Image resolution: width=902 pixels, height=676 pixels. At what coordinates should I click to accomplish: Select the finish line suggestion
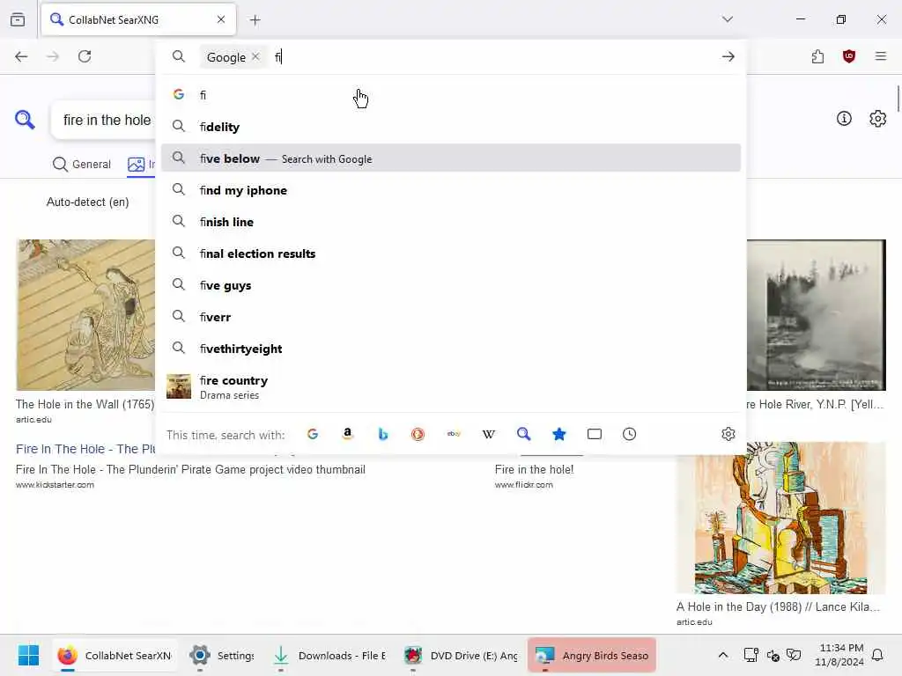click(451, 221)
